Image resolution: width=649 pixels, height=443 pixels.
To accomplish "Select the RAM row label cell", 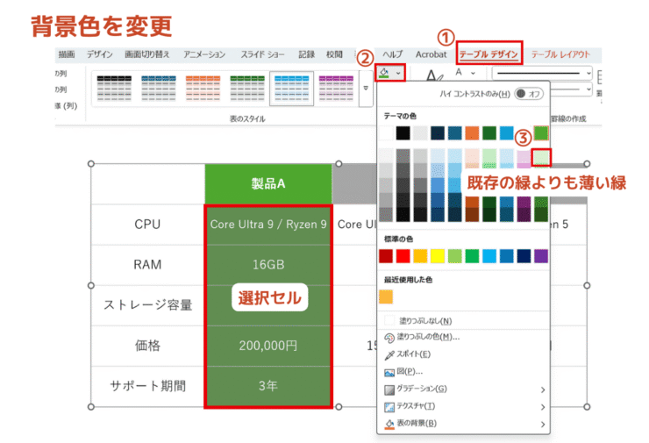I will click(x=147, y=265).
